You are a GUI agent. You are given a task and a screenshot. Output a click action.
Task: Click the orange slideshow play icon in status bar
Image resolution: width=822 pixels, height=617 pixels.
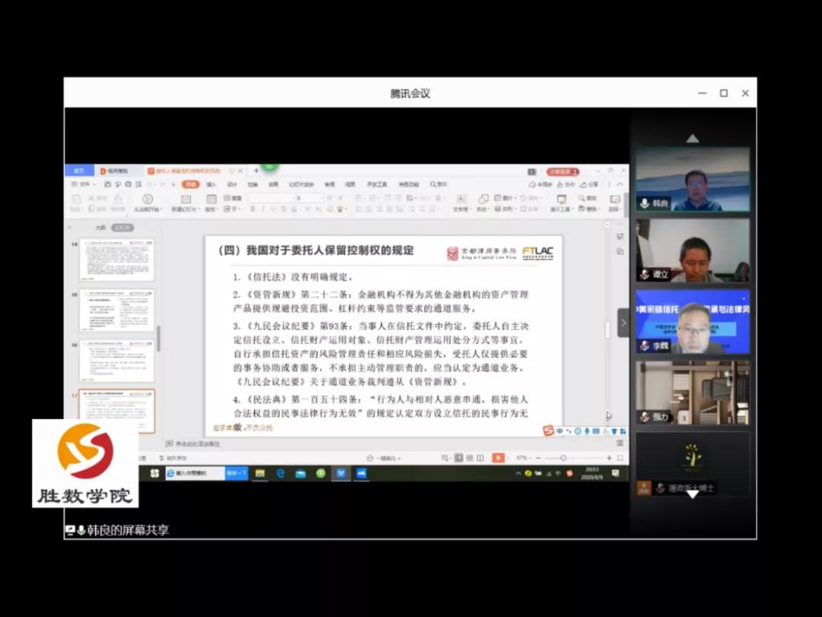point(498,458)
